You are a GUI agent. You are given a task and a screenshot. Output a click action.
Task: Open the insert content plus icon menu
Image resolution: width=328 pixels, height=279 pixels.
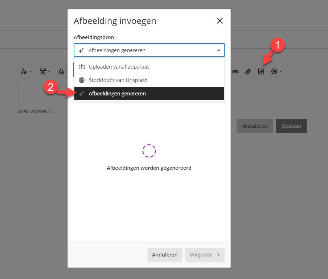(274, 71)
